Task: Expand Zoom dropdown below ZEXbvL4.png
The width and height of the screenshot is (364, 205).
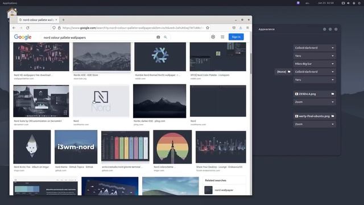Action: (x=315, y=102)
